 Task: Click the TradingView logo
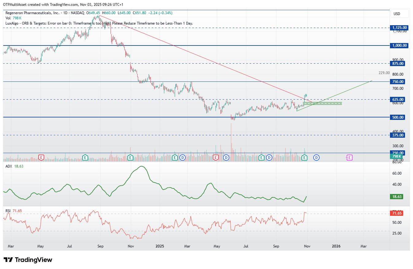coord(28,260)
